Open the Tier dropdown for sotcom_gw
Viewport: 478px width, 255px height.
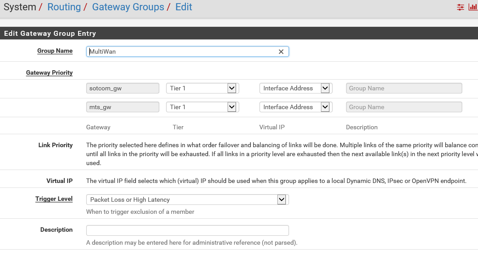point(202,89)
